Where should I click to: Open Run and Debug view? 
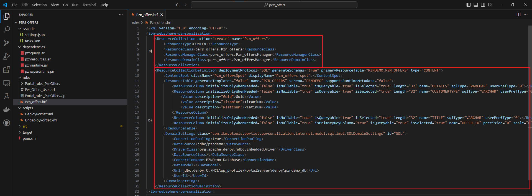click(x=7, y=56)
